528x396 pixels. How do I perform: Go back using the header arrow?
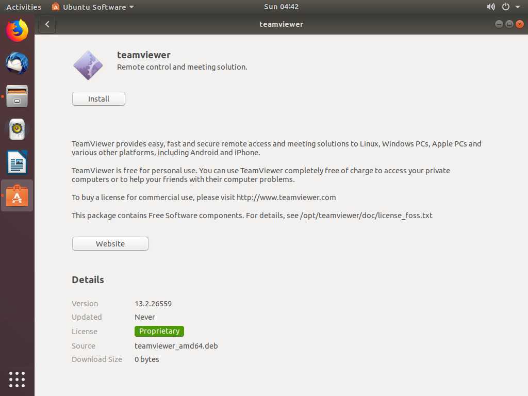pos(47,24)
